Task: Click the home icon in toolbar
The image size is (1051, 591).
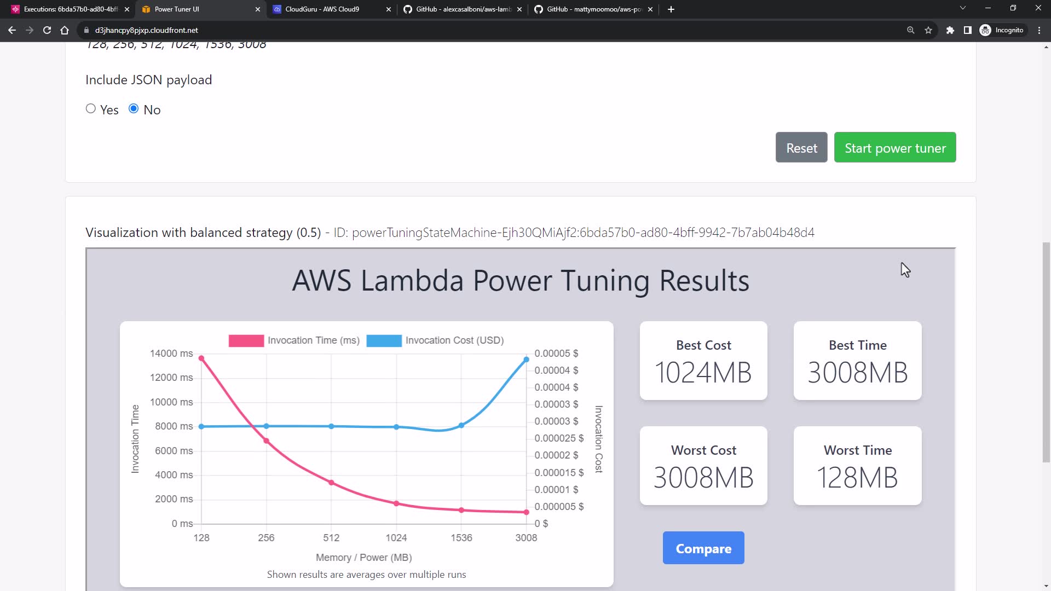Action: 65,30
